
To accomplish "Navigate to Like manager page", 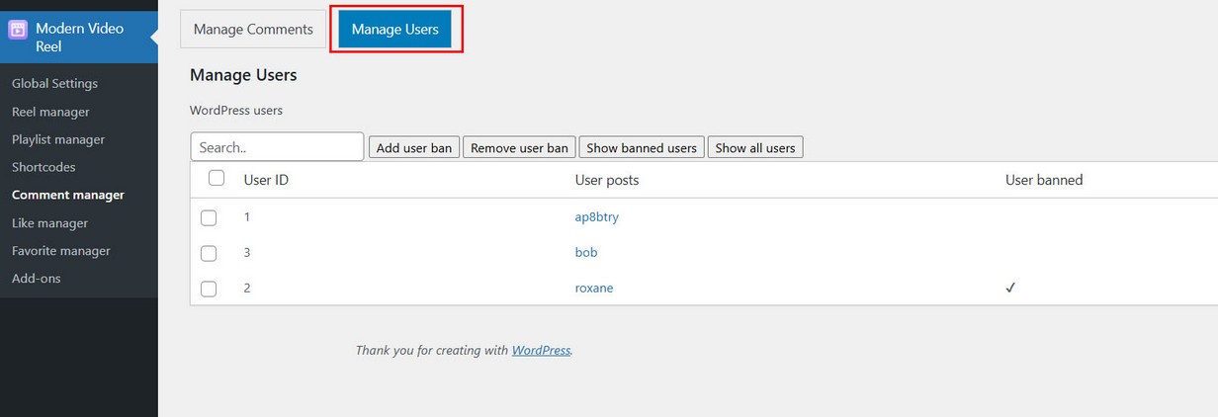I will [x=49, y=223].
